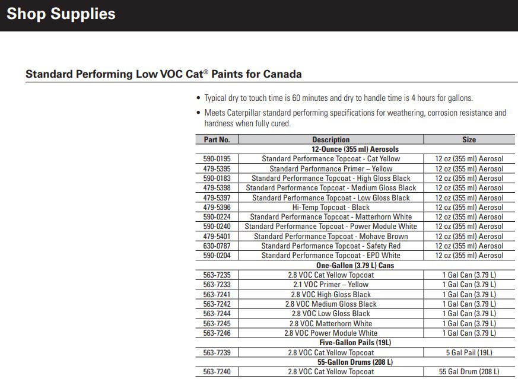Click the Five-Gallon Pails (19L) section row
This screenshot has width=518, height=379.
(355, 343)
